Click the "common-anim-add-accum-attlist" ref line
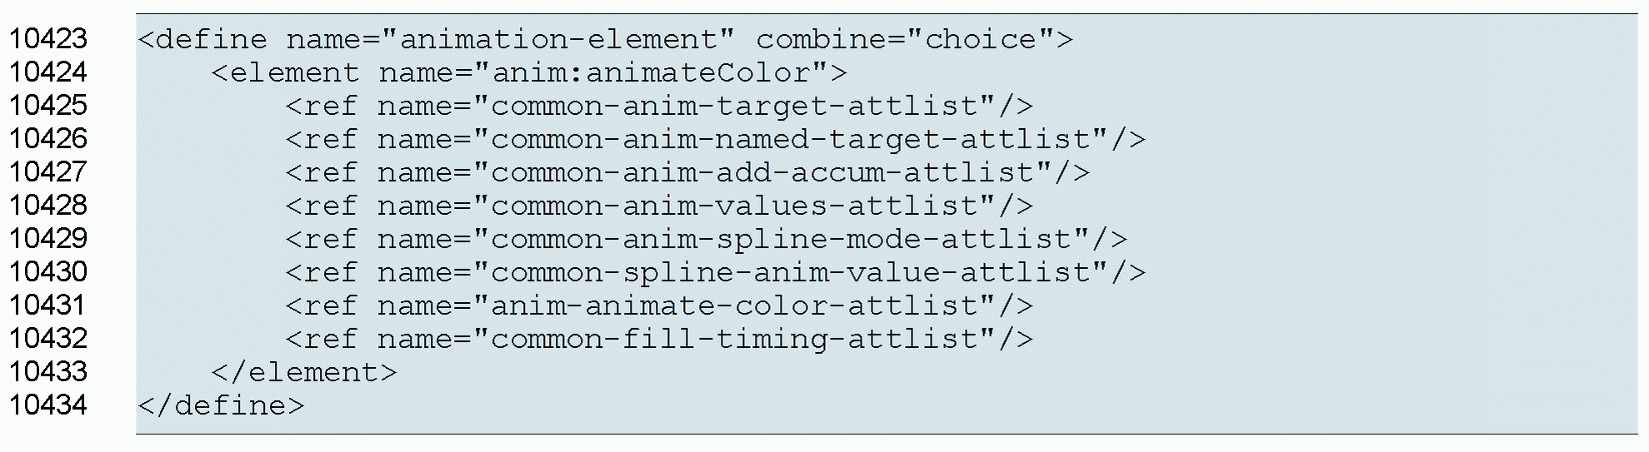The width and height of the screenshot is (1649, 452). click(687, 172)
